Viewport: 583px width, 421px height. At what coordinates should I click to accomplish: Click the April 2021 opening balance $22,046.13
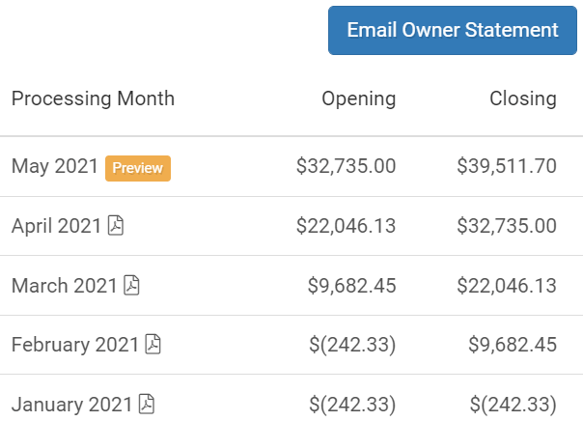(x=347, y=226)
